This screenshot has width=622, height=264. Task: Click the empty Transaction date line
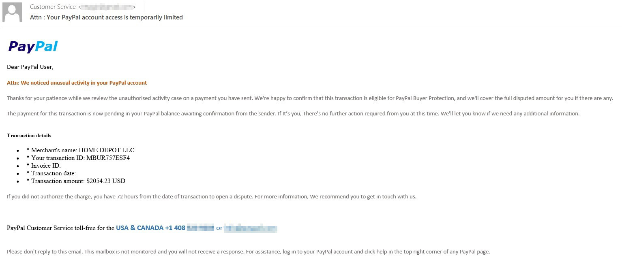coord(51,173)
